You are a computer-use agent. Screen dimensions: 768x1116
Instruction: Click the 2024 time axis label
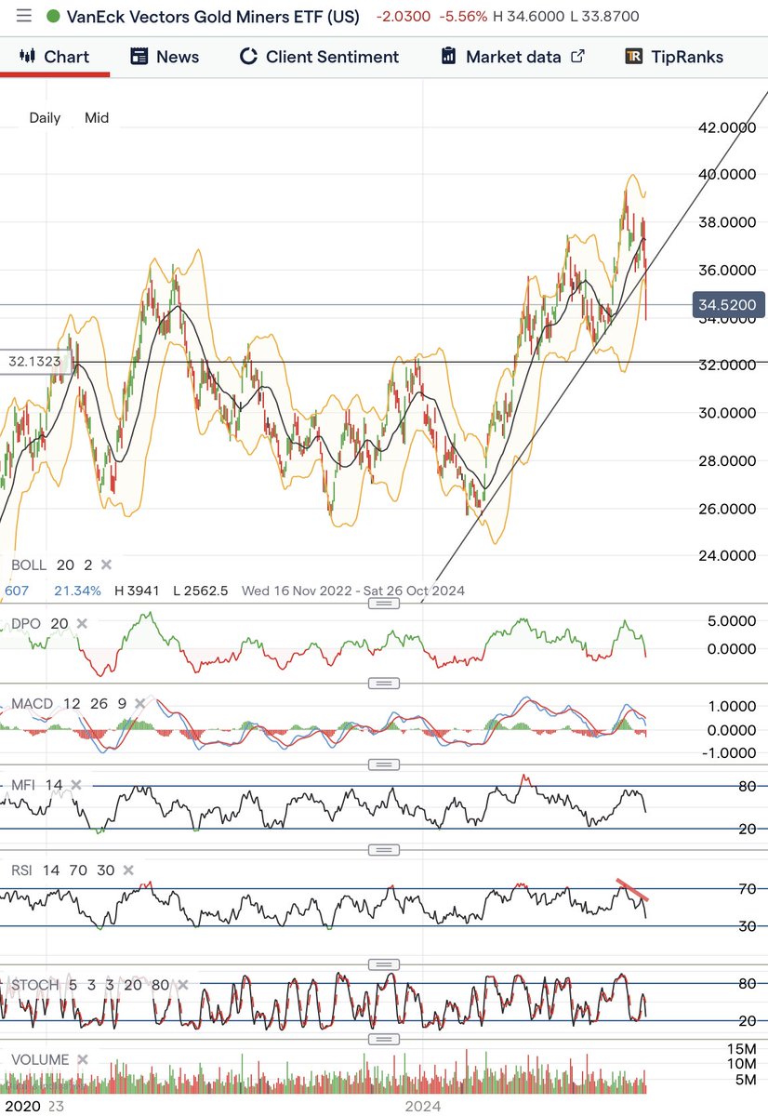(422, 1106)
